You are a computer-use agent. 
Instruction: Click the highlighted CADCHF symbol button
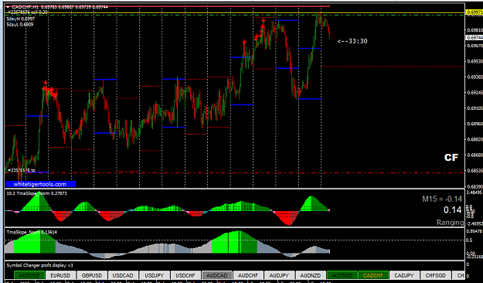[373, 275]
